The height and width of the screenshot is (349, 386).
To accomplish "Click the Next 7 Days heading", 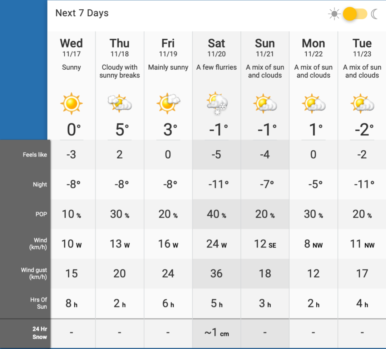I will point(82,13).
